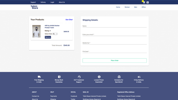This screenshot has width=178, height=100.
Task: Click the Free Shipping truck icon
Action: coord(39,77)
